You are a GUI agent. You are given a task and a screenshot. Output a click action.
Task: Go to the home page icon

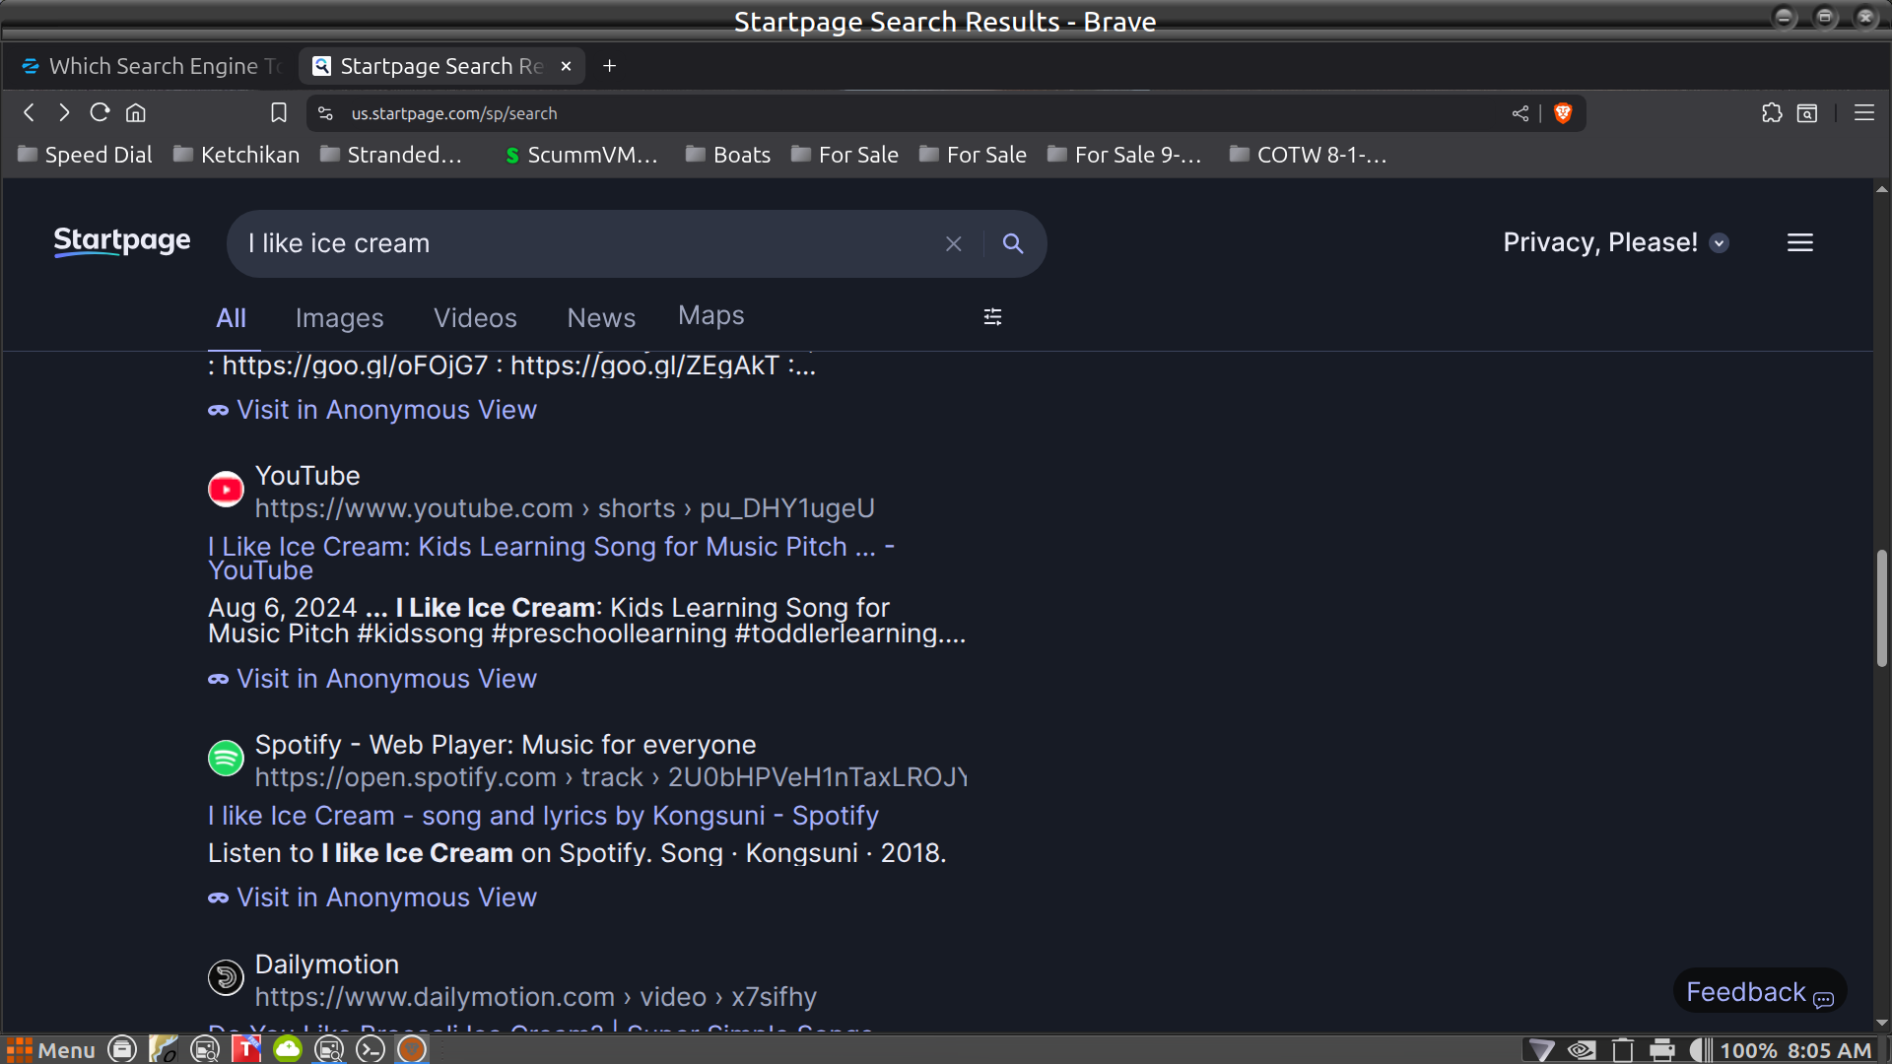[136, 112]
